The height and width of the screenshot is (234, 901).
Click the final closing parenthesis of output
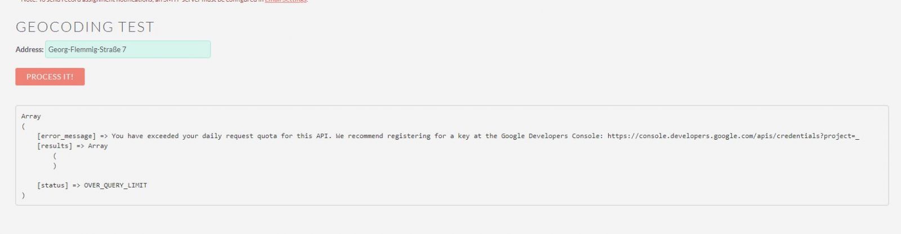(x=23, y=195)
